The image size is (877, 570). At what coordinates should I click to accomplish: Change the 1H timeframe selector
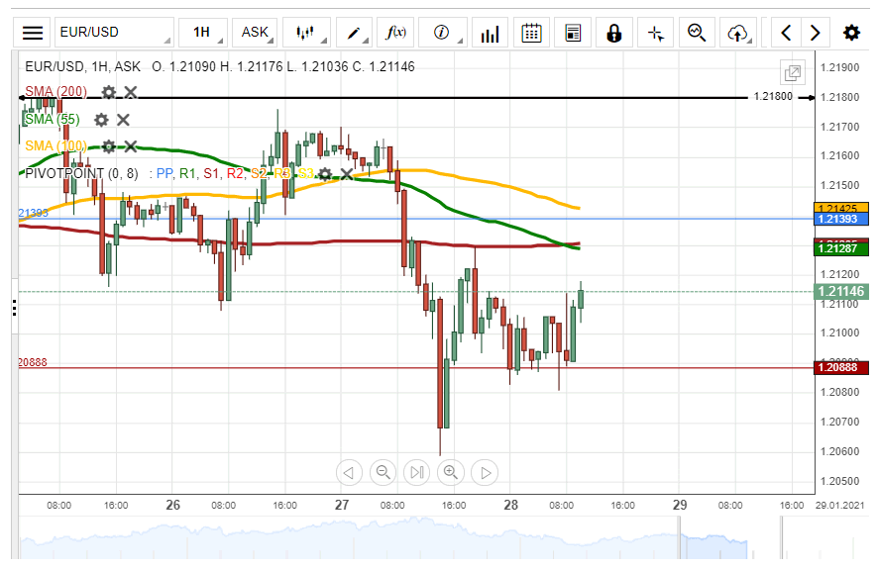coord(203,33)
